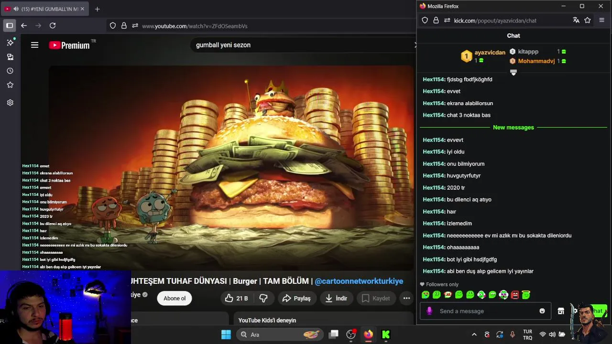This screenshot has width=612, height=344.
Task: Open Task View in taskbar
Action: pyautogui.click(x=334, y=334)
